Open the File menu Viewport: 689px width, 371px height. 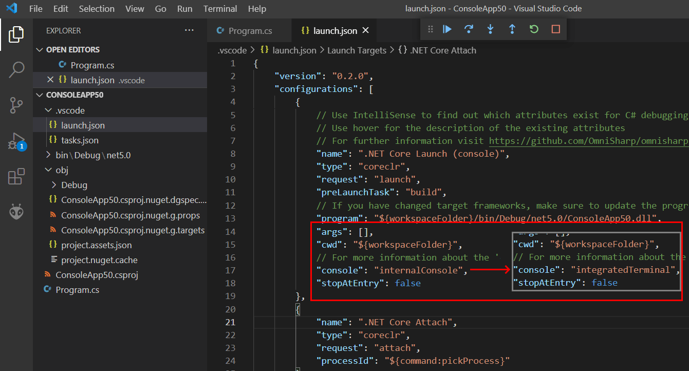[x=36, y=9]
